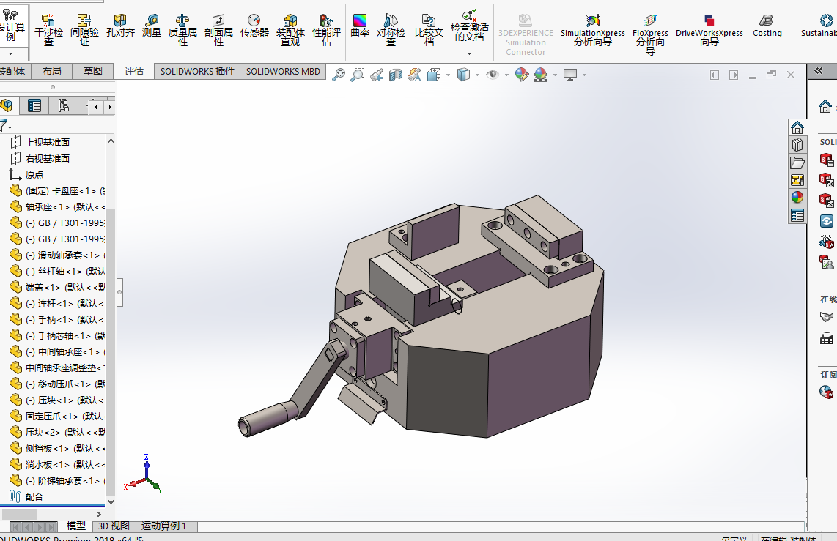Select the Measure (测量) tool
Screen dimensions: 837x541
(x=152, y=26)
